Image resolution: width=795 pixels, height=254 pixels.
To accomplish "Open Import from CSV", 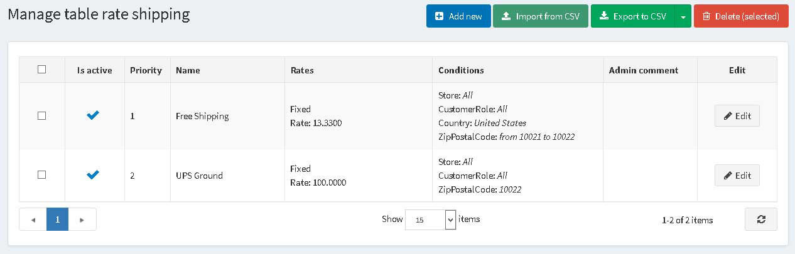I will point(540,16).
